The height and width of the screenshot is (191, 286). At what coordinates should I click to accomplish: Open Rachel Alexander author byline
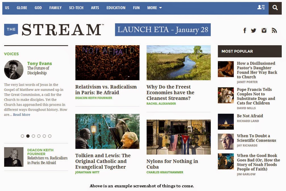pyautogui.click(x=161, y=103)
